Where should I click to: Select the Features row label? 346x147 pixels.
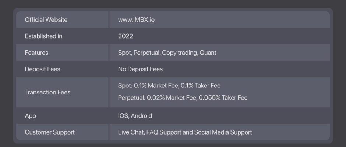coord(36,53)
